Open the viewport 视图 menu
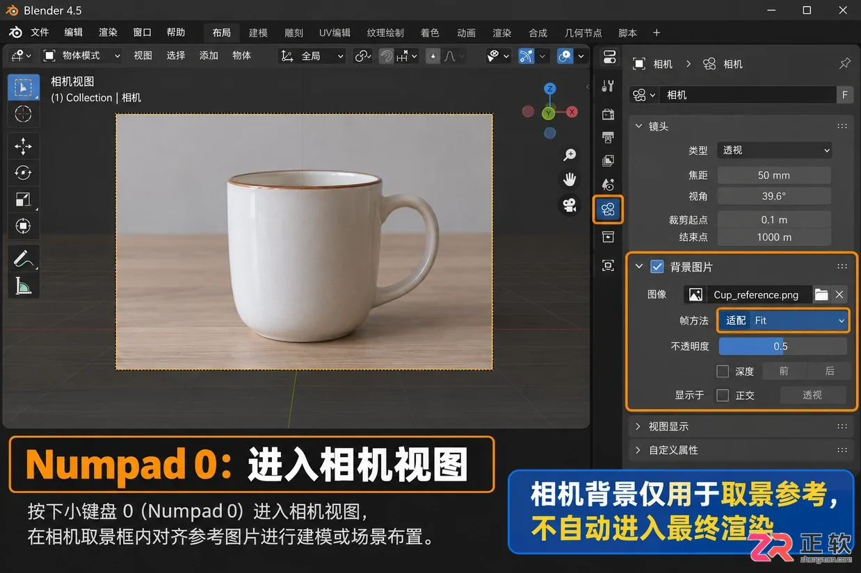Viewport: 861px width, 573px height. 143,56
